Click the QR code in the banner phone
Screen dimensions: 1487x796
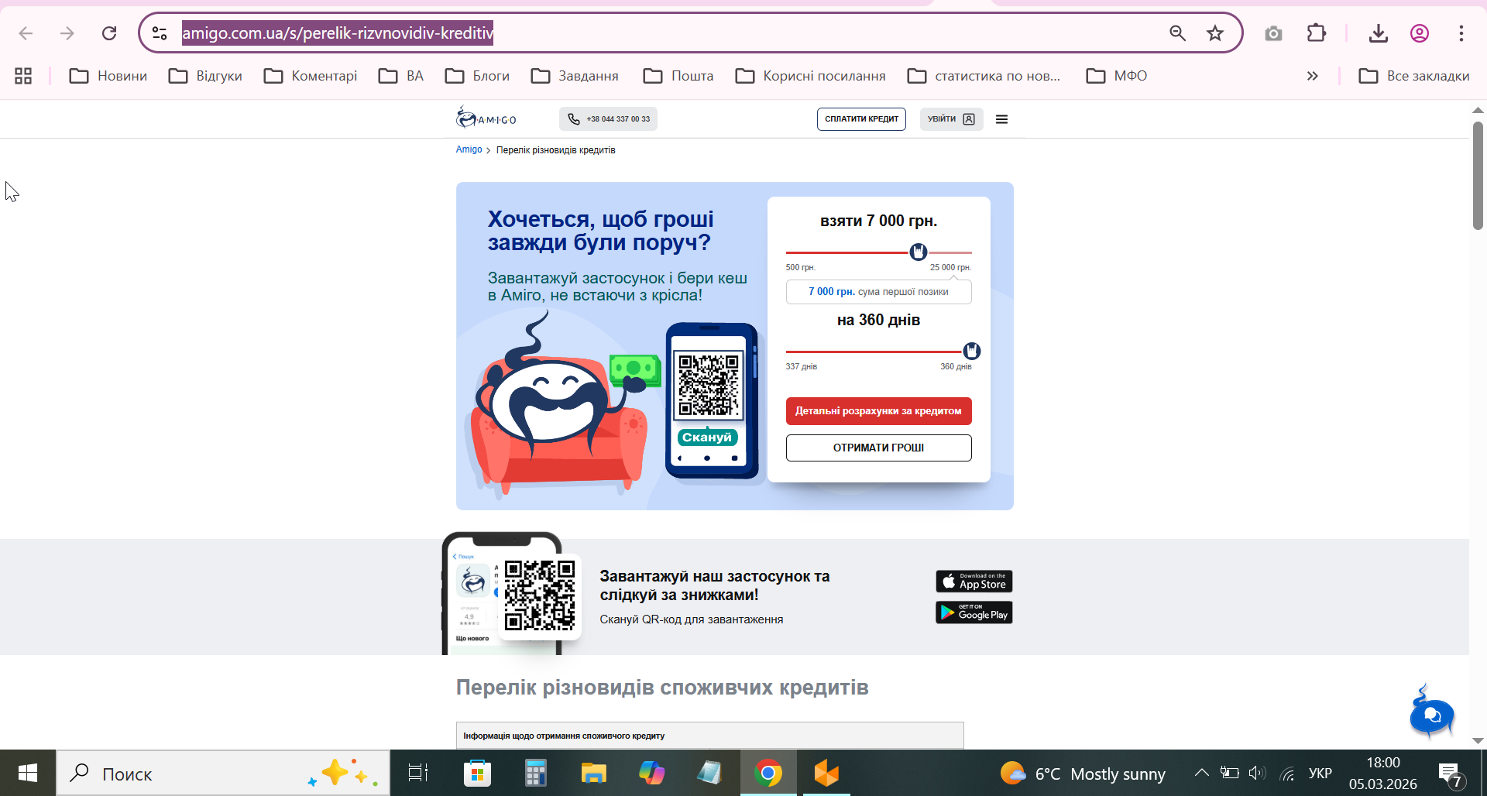point(708,385)
